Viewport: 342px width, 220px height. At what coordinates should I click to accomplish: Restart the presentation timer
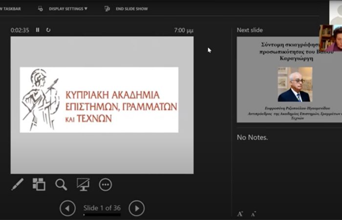point(48,30)
